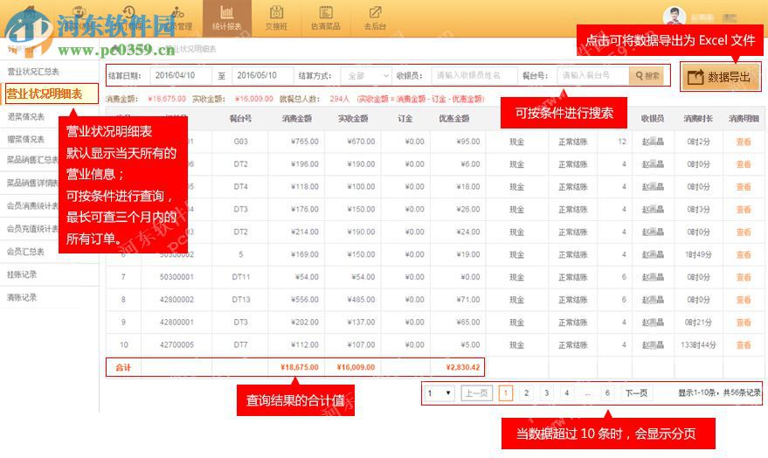The height and width of the screenshot is (458, 768).
Task: Focus the 收银员 cashier name input
Action: (474, 75)
